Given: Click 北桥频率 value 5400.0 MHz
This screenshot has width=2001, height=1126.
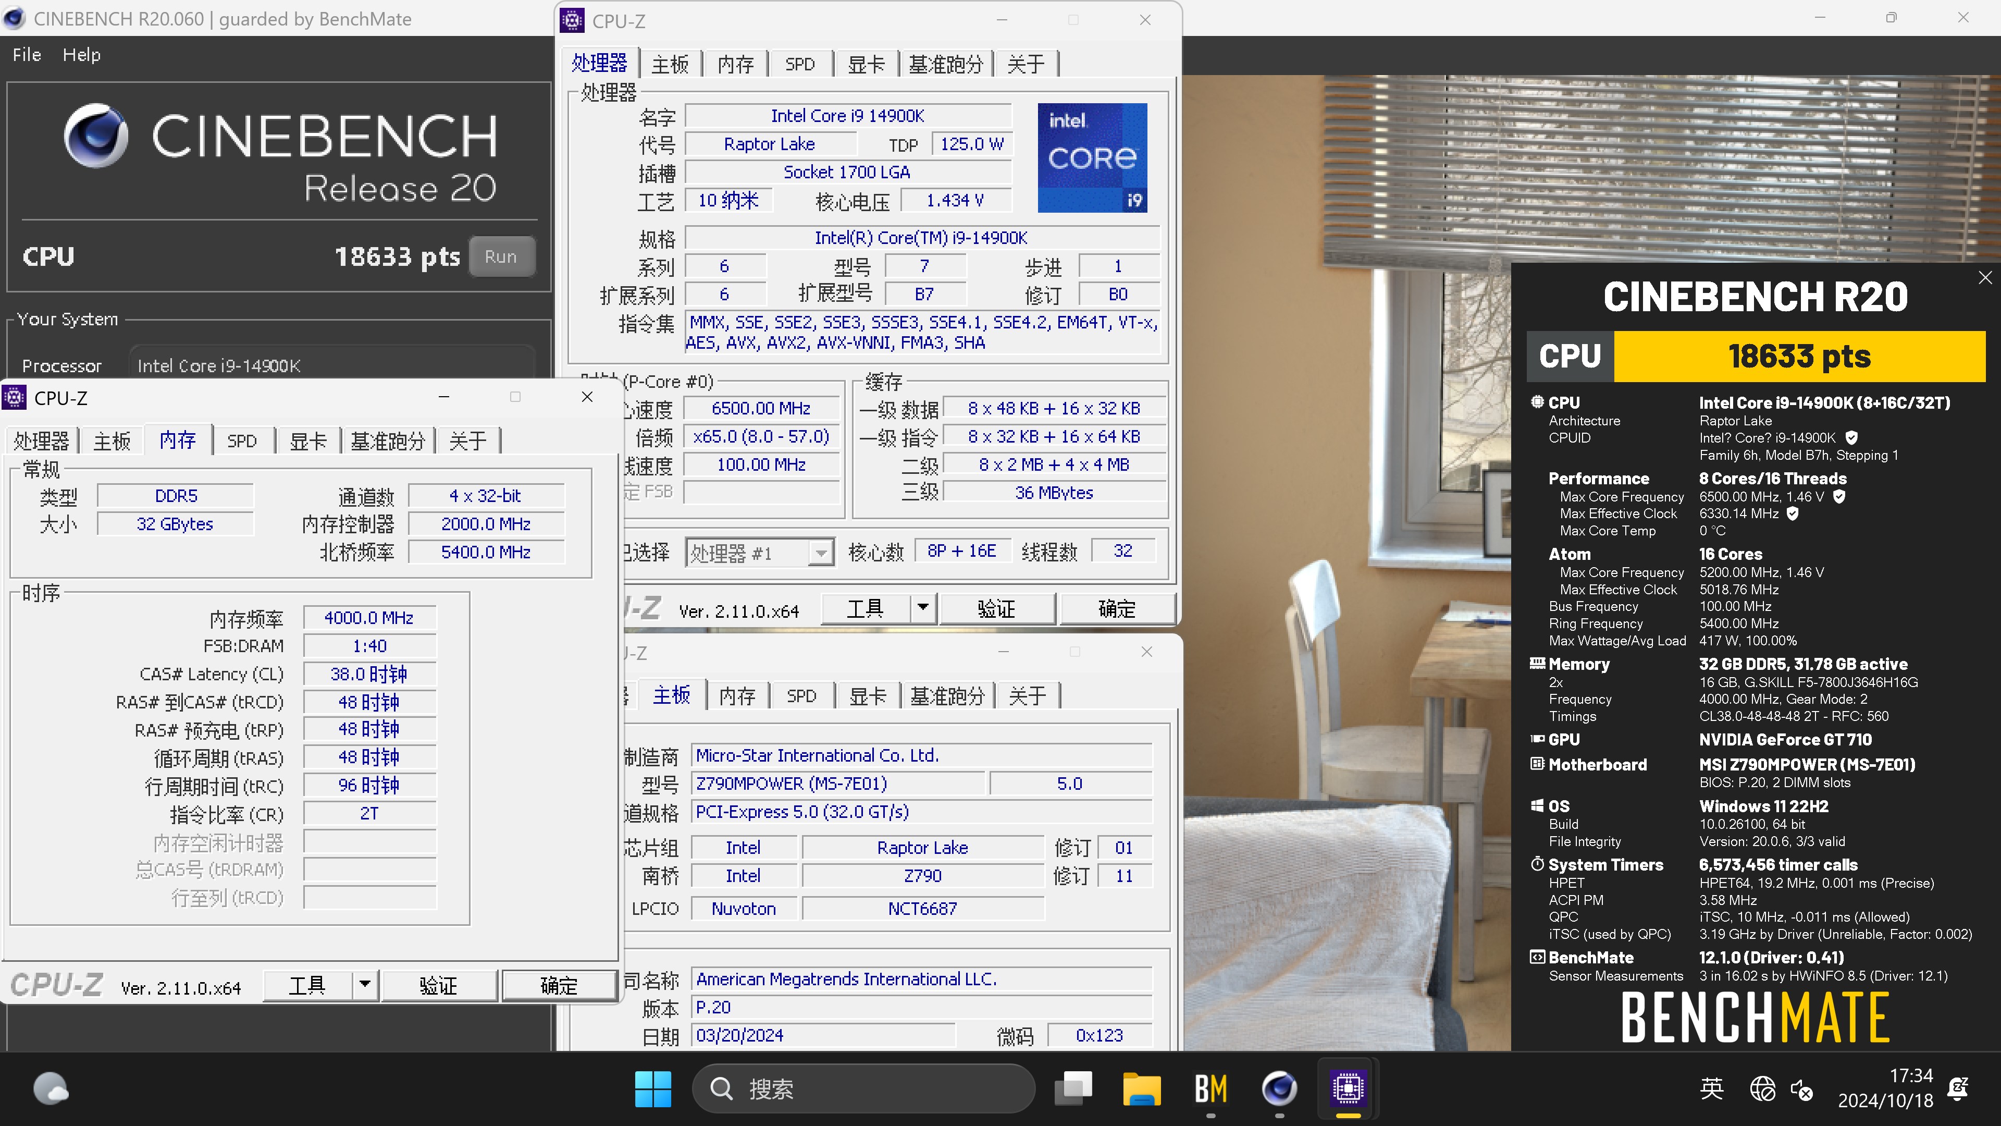Looking at the screenshot, I should (486, 552).
